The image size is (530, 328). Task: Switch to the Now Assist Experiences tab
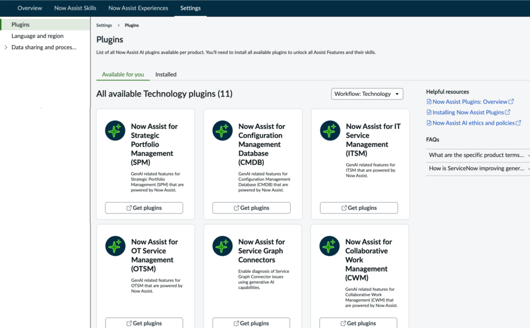coord(138,8)
